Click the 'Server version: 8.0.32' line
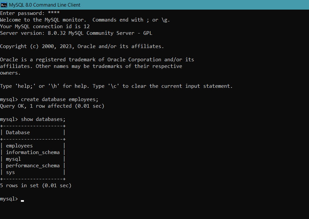Screen dimensions: 309x219 coord(76,33)
